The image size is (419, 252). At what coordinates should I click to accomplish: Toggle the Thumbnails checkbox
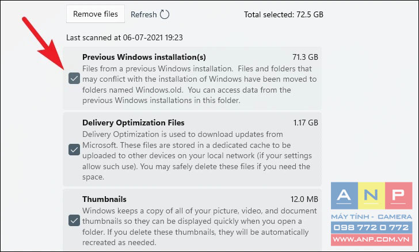[74, 220]
